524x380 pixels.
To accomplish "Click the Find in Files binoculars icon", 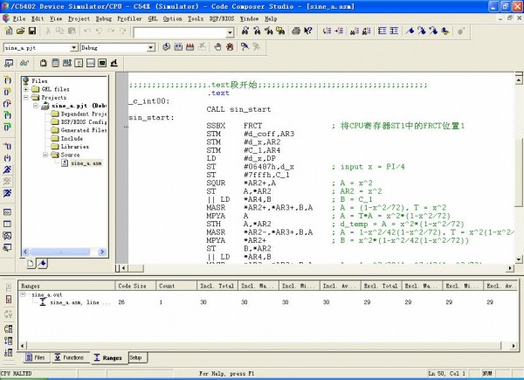I will pos(281,31).
